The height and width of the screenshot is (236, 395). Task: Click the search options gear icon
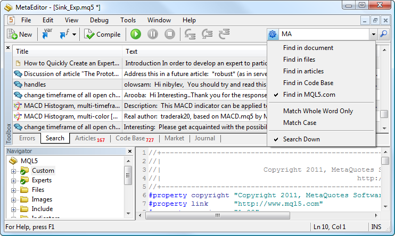coord(273,34)
